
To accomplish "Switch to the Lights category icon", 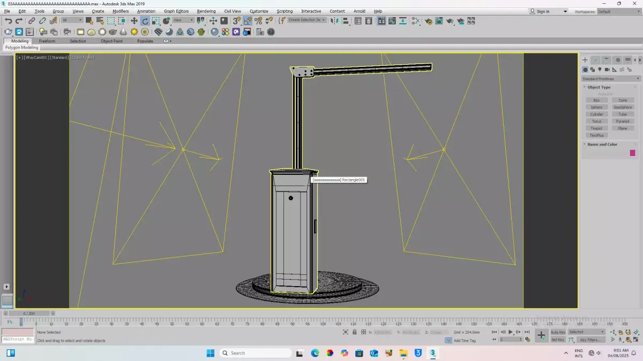I will (600, 70).
